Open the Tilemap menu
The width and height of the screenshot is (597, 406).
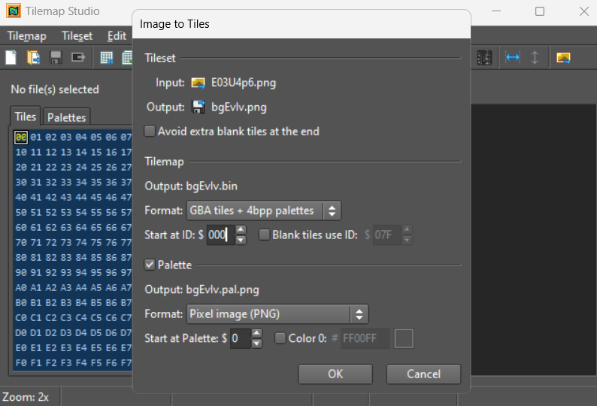pos(26,35)
